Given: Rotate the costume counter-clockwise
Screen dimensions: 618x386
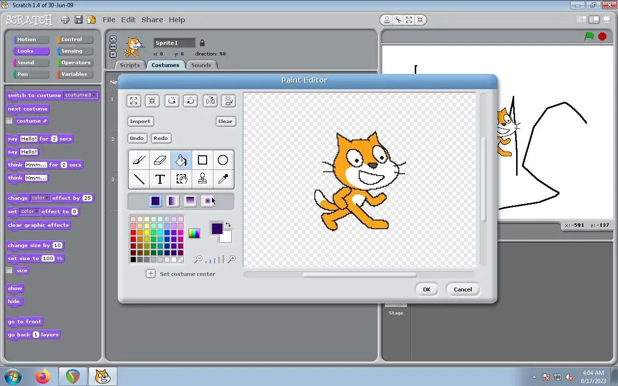Looking at the screenshot, I should [x=172, y=101].
